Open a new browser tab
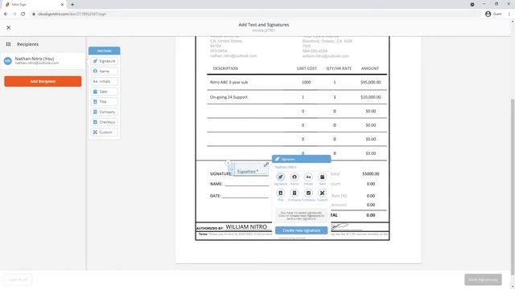 pyautogui.click(x=72, y=5)
